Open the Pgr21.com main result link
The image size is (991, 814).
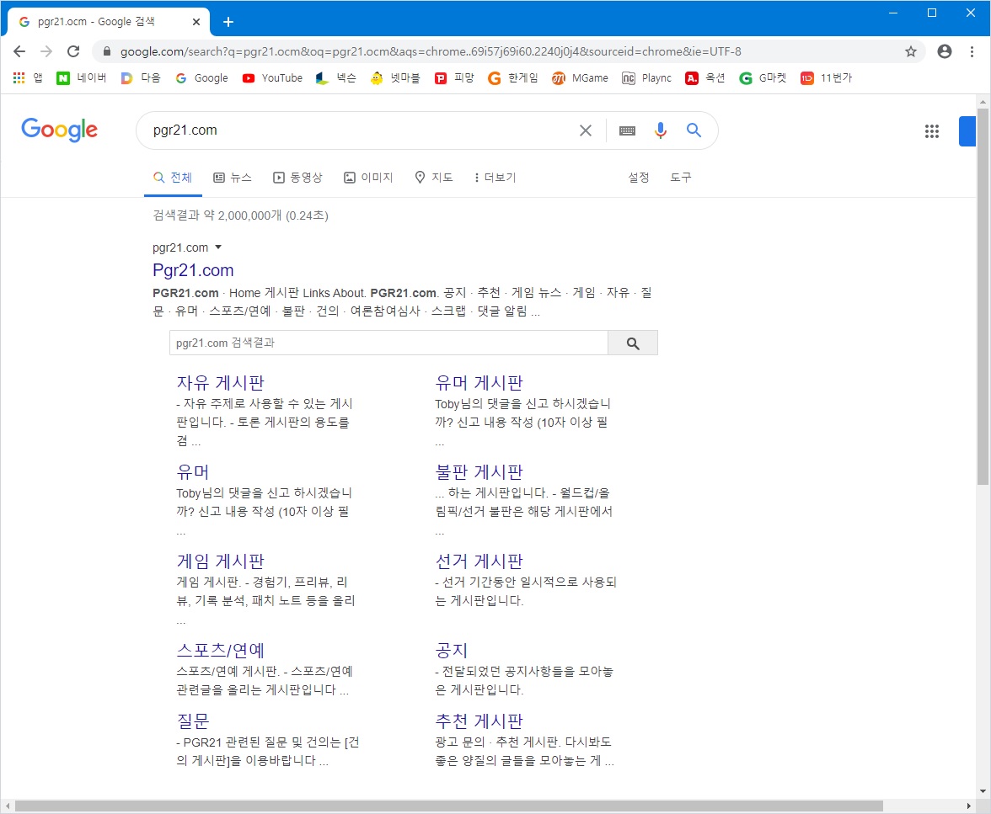[193, 270]
